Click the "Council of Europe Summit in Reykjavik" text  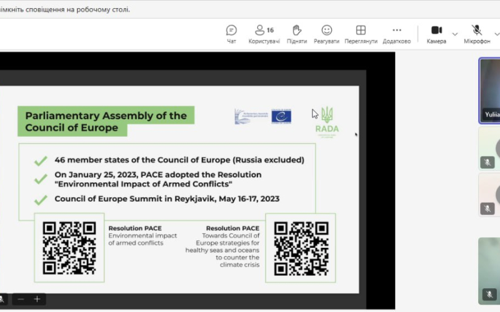coord(167,198)
